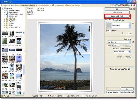Image resolution: width=138 pixels, height=100 pixels.
Task: Click the fit-to-window zoom icon
Action: (37, 96)
